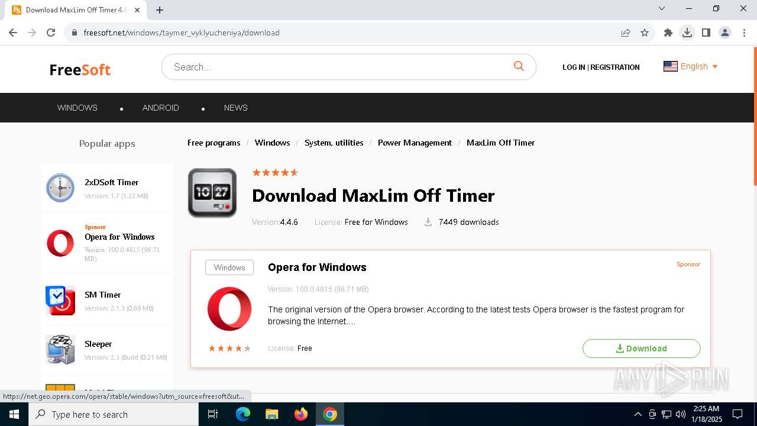Viewport: 757px width, 426px height.
Task: Click the Sponsor label in Opera card
Action: tap(688, 264)
